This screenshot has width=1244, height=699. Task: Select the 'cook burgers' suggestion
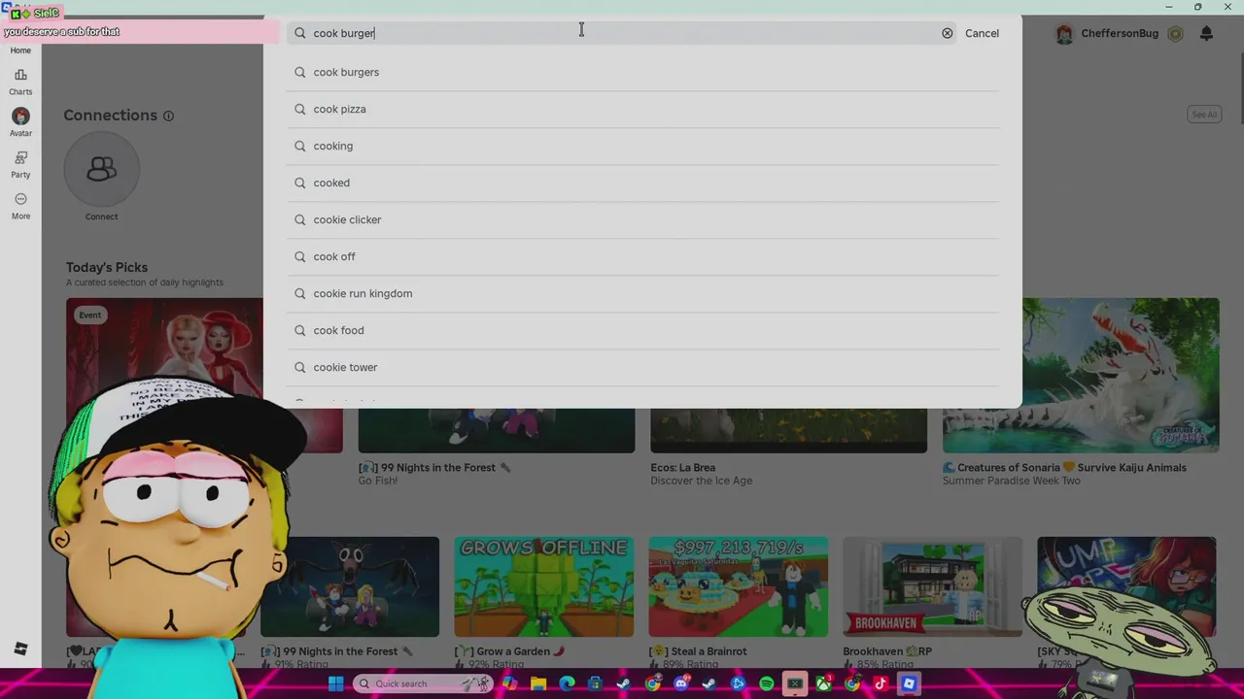[x=643, y=72]
